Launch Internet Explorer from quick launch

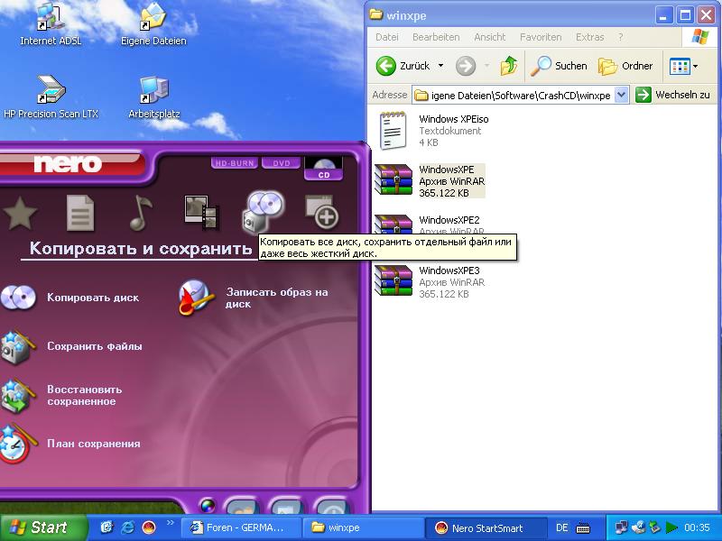coord(127,527)
